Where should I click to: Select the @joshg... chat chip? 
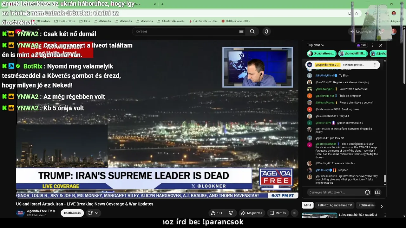tap(378, 54)
